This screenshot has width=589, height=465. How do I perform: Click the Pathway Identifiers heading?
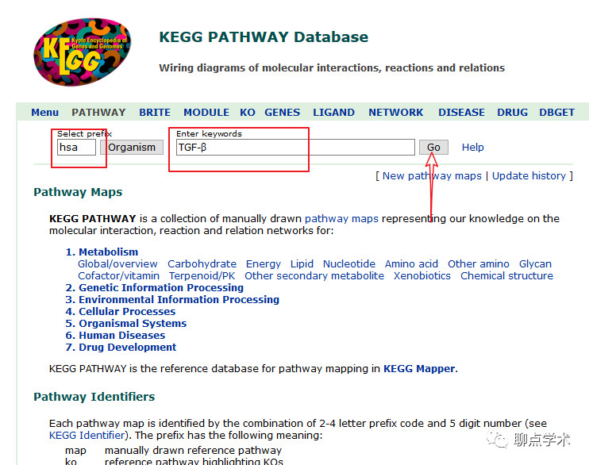coord(94,397)
